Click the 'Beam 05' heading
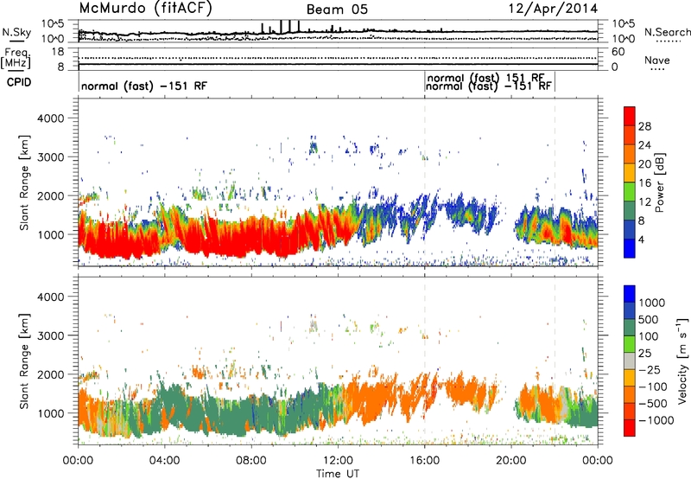Viewport: 691px width, 479px height. coord(337,10)
